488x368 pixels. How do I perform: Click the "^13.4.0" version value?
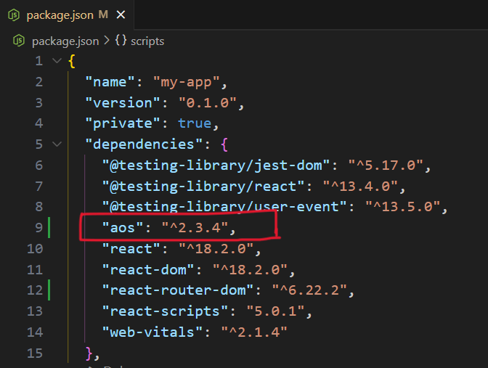tap(360, 187)
